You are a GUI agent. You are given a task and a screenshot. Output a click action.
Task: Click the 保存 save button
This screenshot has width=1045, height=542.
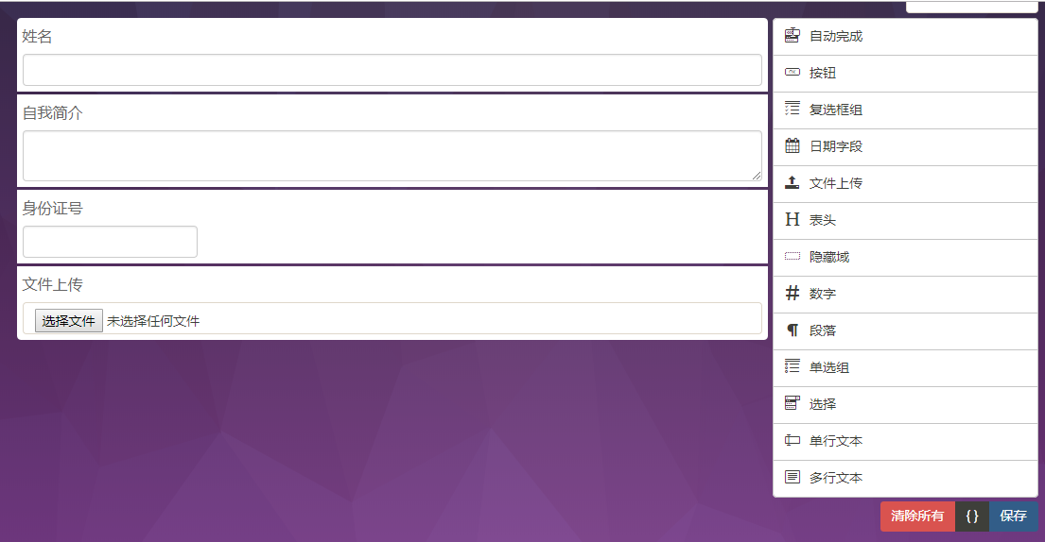pyautogui.click(x=1014, y=517)
